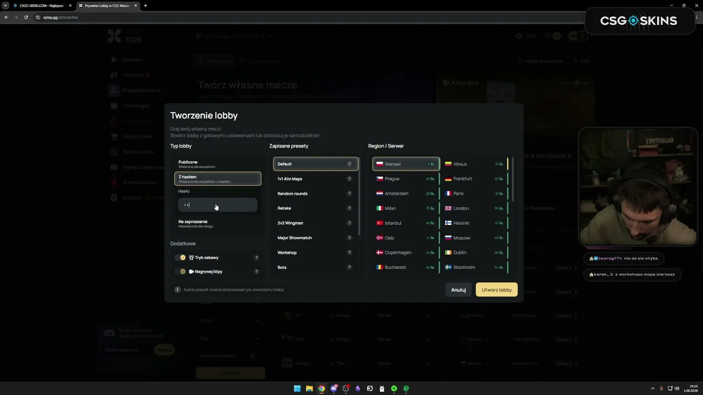Select the Na zaproszenie lobby type

217,223
